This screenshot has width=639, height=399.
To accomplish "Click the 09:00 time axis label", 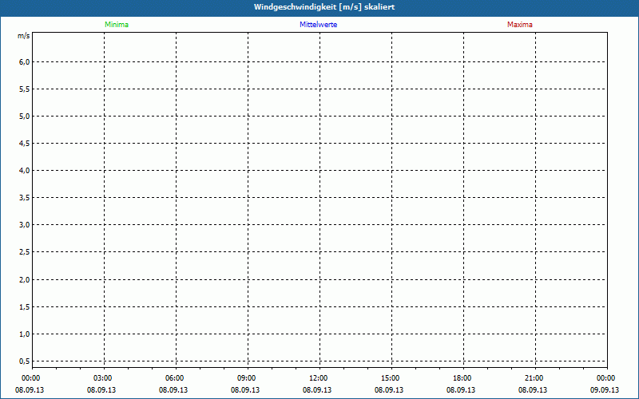I will 246,378.
